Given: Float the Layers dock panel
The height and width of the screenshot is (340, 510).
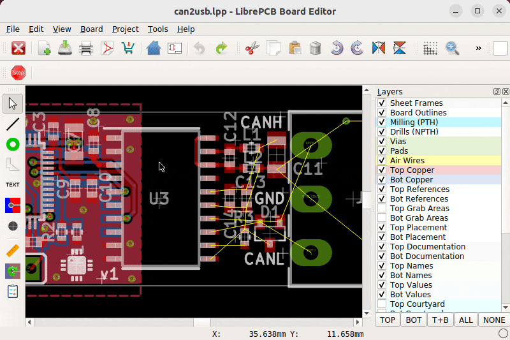Looking at the screenshot, I should pyautogui.click(x=497, y=91).
